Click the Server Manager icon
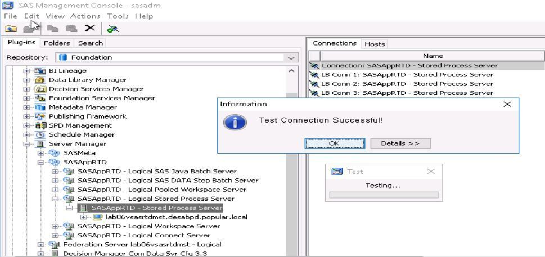 pos(40,144)
